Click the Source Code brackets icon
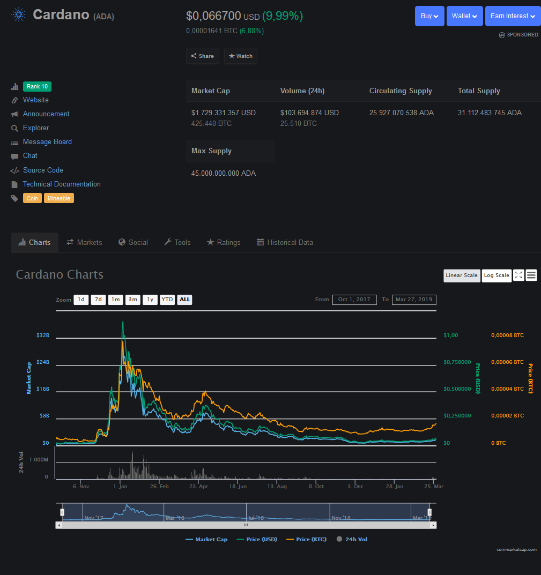This screenshot has width=541, height=575. pos(14,170)
